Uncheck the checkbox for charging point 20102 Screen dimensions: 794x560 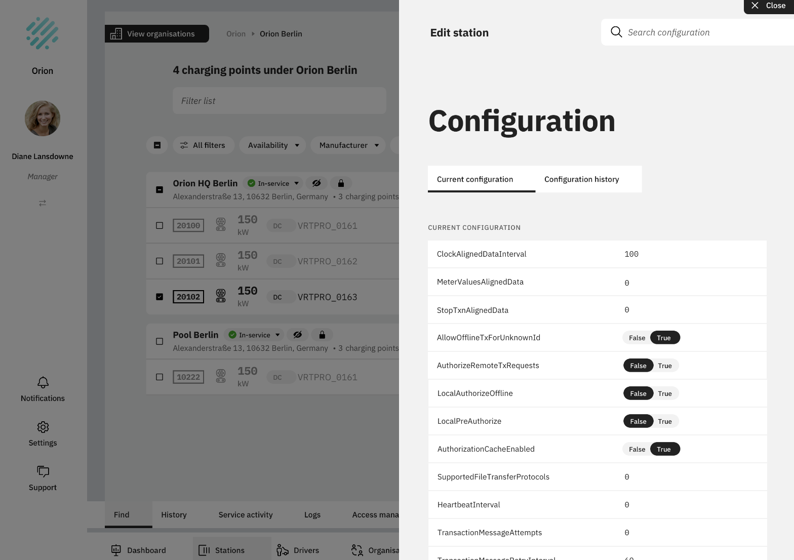(x=160, y=297)
